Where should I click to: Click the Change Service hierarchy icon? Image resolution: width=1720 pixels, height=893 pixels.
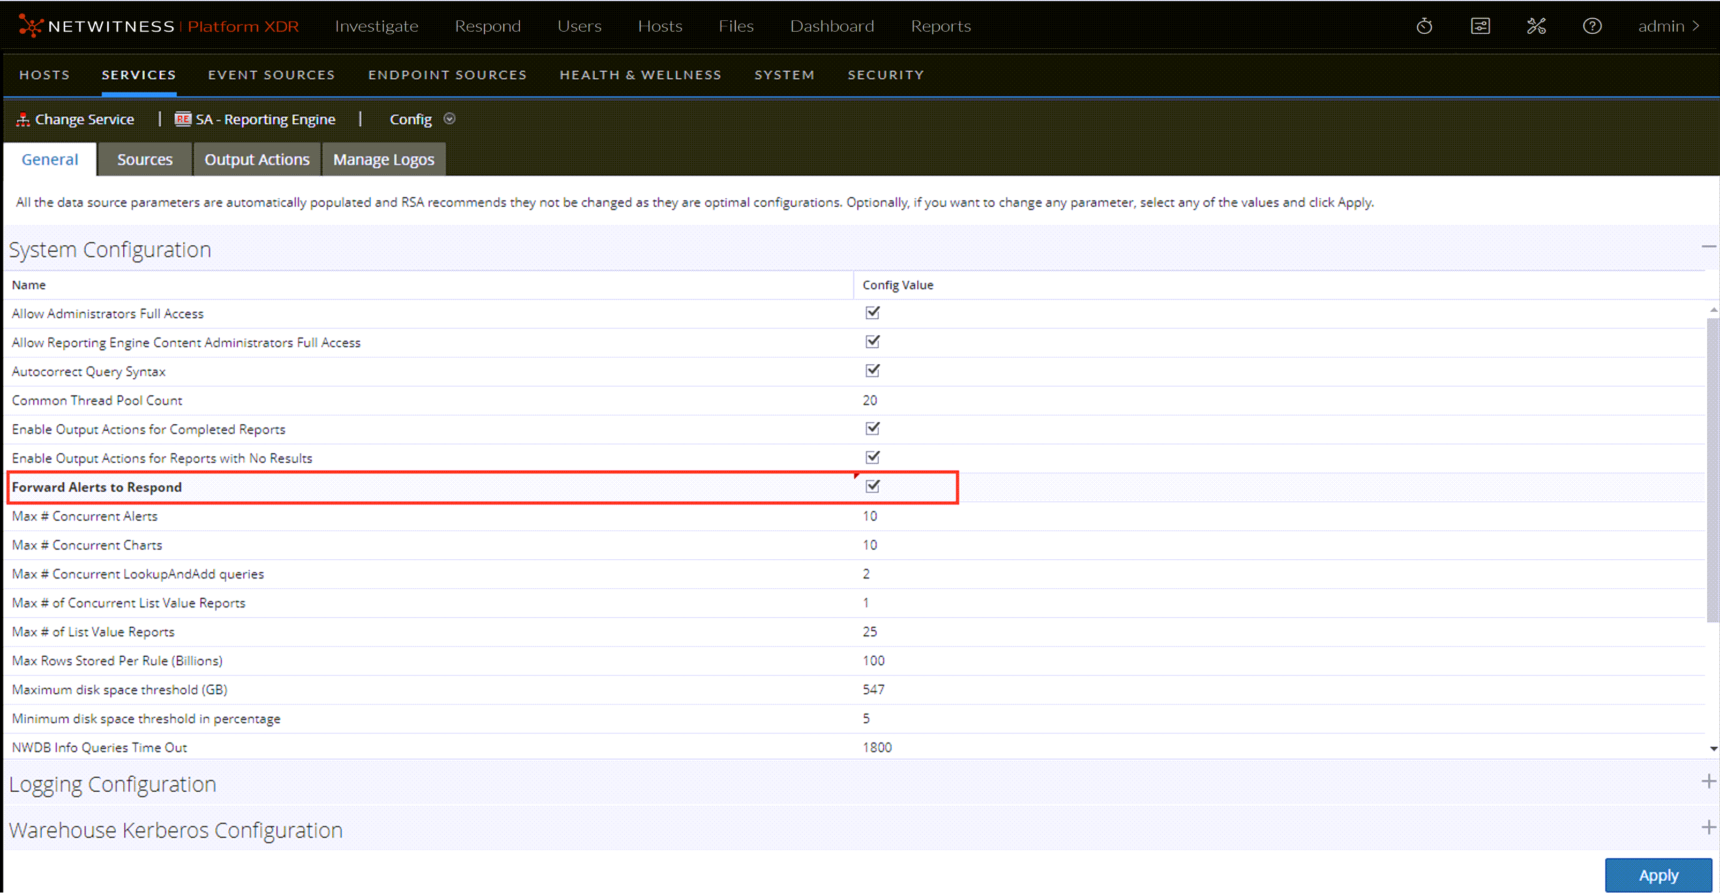coord(23,119)
